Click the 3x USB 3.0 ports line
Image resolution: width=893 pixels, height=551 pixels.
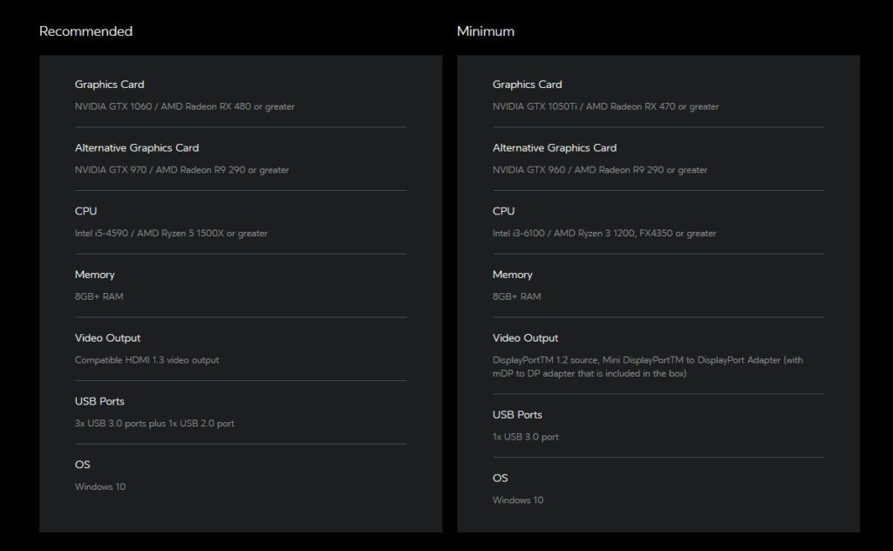coord(154,424)
